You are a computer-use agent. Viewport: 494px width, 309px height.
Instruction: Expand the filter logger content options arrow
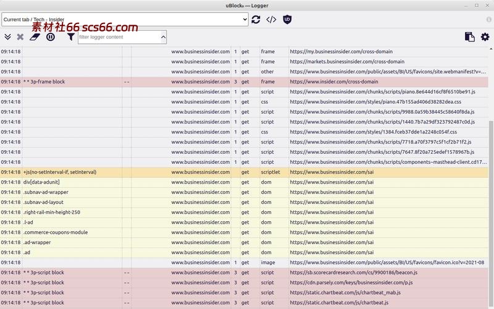click(163, 37)
